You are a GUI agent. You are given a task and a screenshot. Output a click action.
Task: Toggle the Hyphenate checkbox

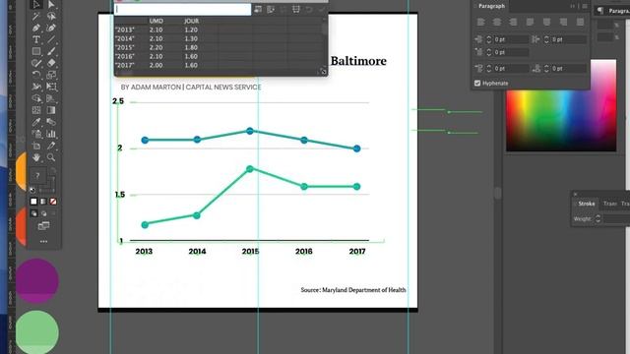pyautogui.click(x=477, y=83)
